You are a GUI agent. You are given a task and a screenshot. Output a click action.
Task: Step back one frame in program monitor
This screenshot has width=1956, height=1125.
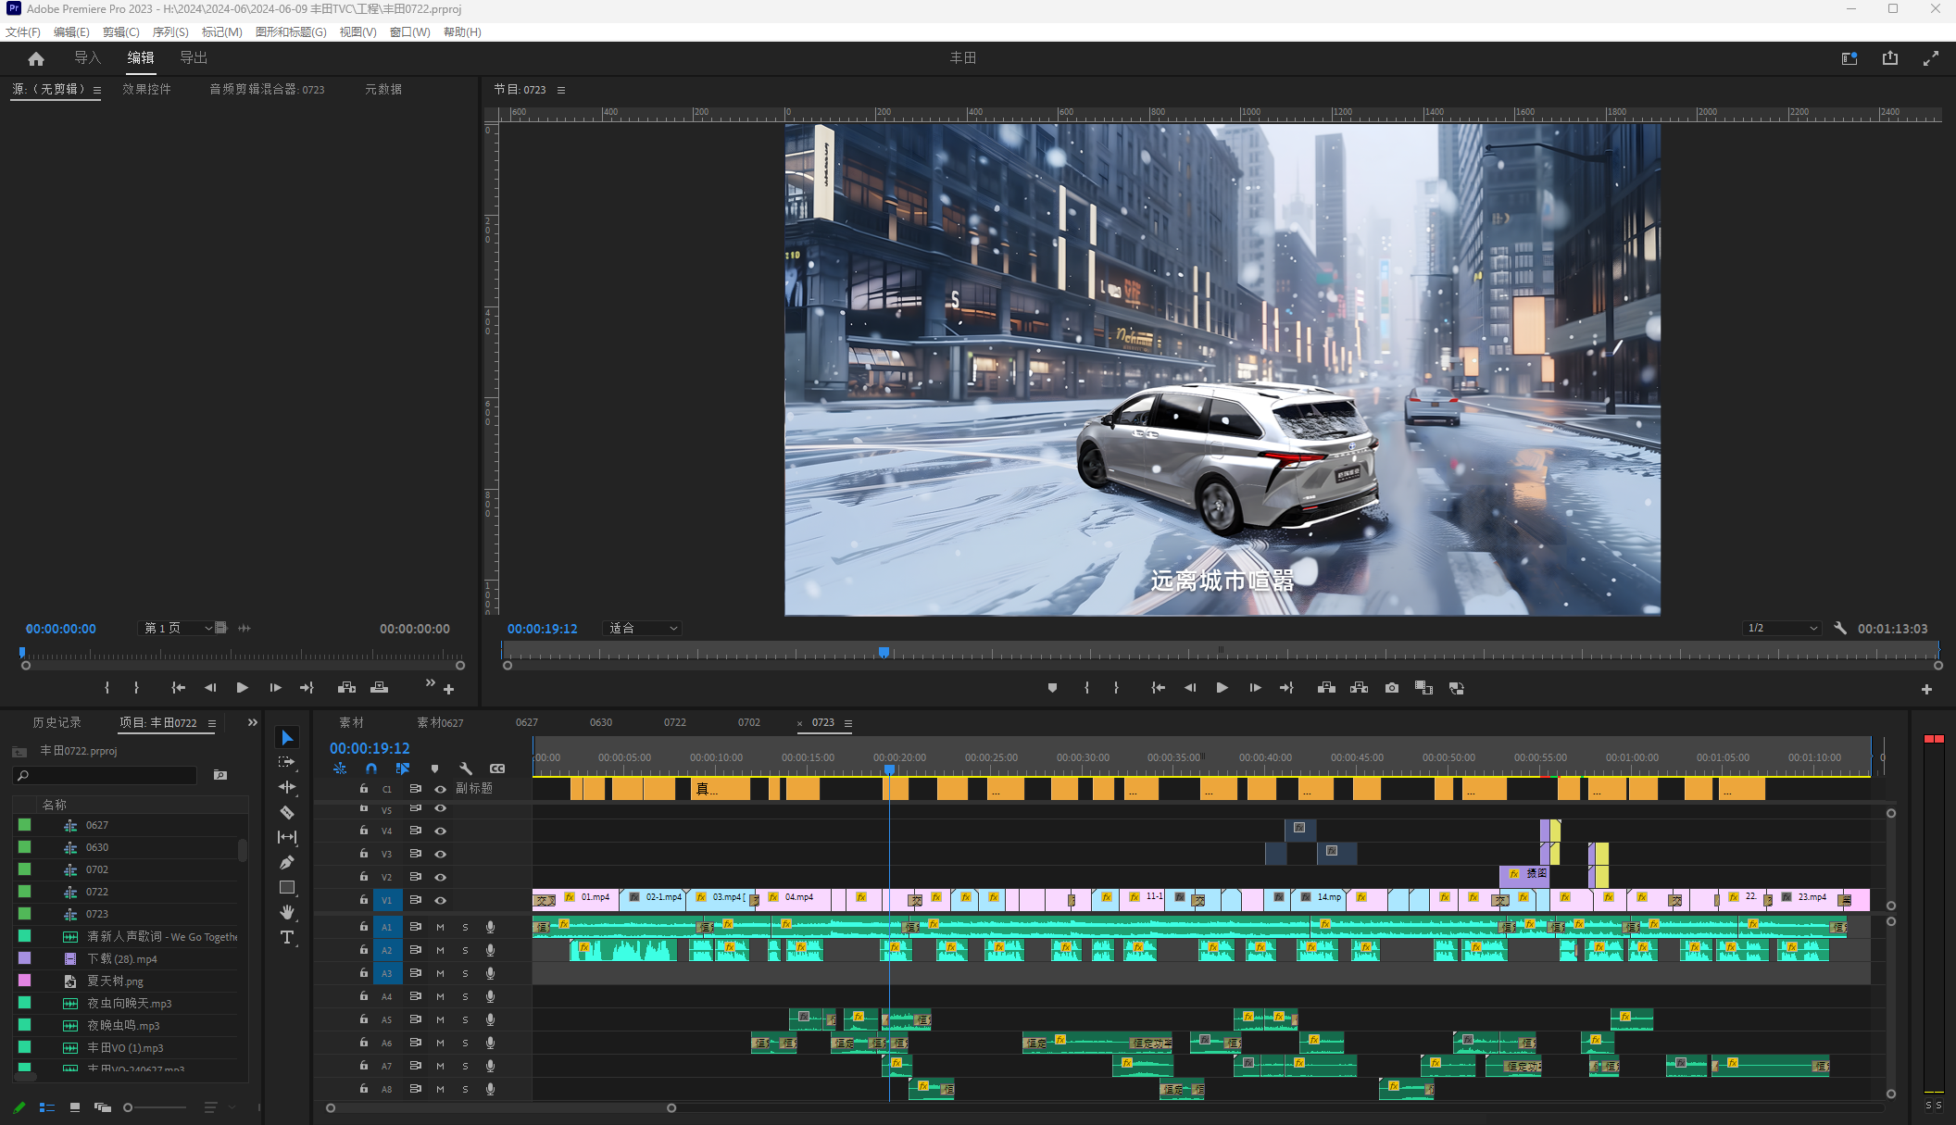pyautogui.click(x=1189, y=688)
